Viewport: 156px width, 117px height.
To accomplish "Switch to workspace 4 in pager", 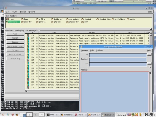I will coord(42,115).
